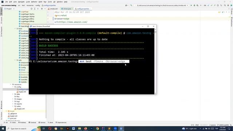The height and width of the screenshot is (131, 233).
Task: Open the Project view dropdown
Action: [x=9, y=9]
